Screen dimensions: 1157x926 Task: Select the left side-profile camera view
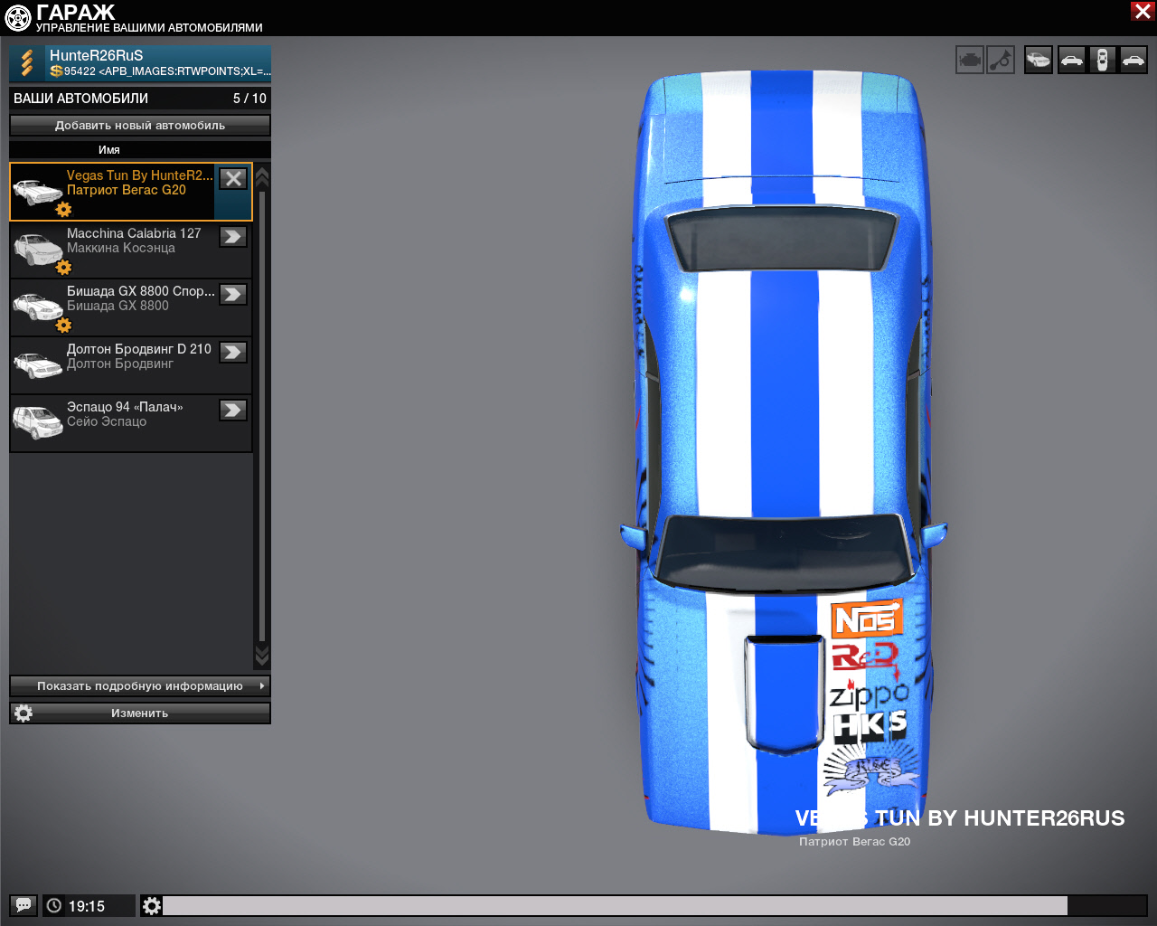click(1071, 61)
